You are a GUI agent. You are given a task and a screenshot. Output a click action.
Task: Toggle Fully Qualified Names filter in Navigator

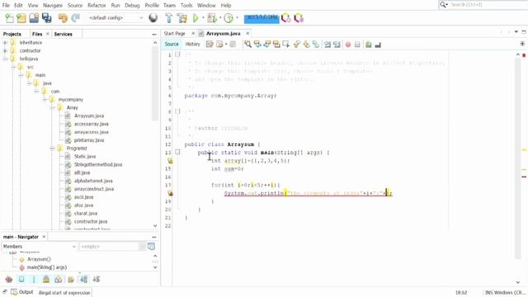tap(71, 279)
